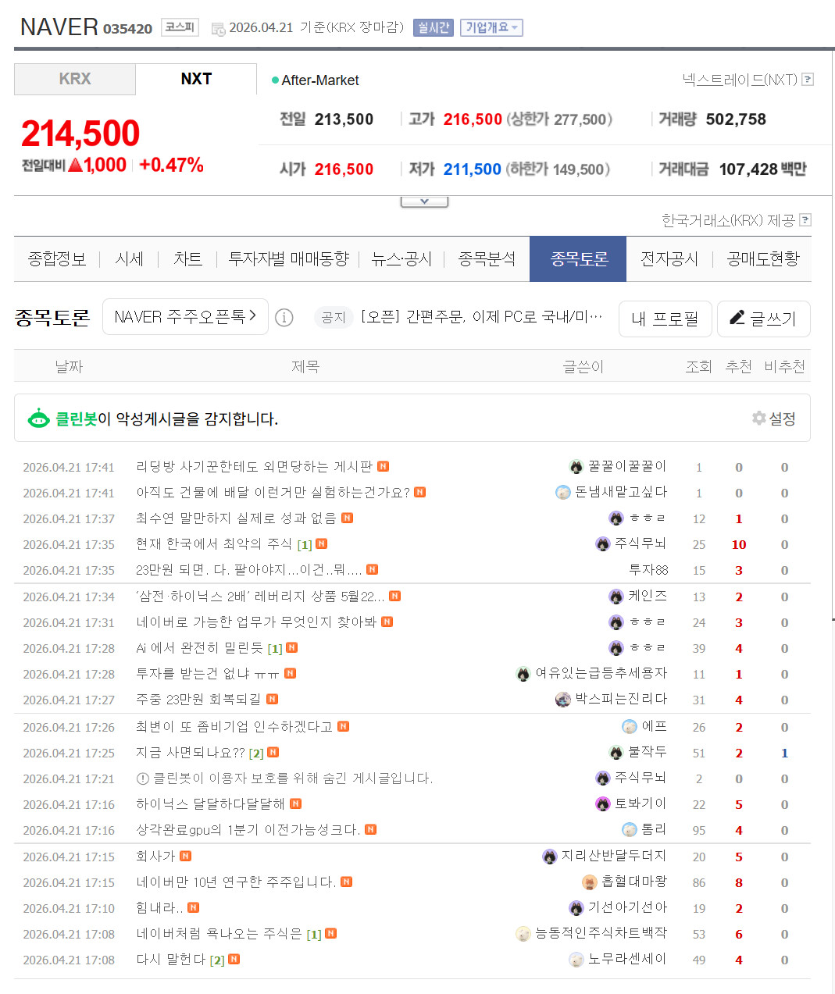
Task: Click the calendar icon before 2026.04.21 date
Action: pyautogui.click(x=219, y=29)
